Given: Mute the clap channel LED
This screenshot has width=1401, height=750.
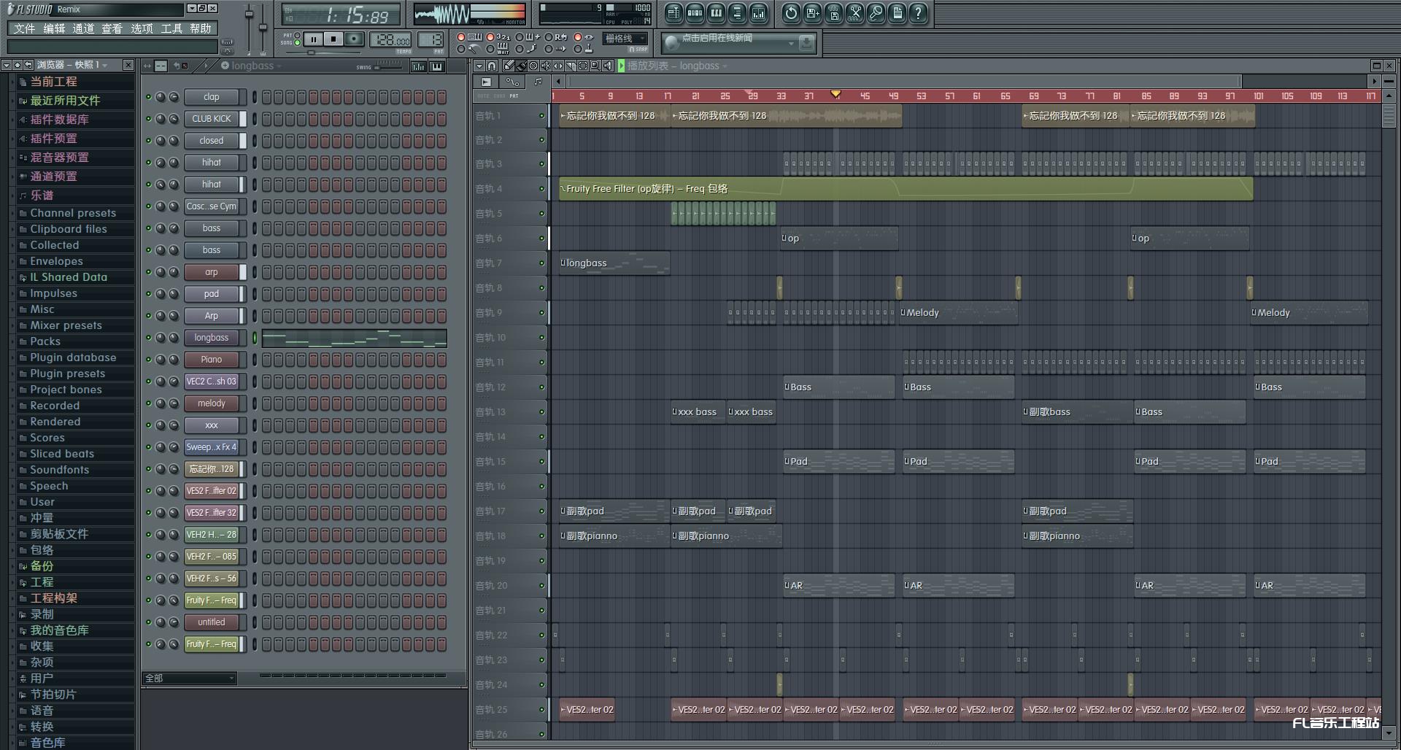Looking at the screenshot, I should pos(148,97).
